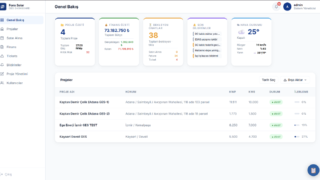Click the cloud weather icon
The width and height of the screenshot is (320, 180).
[x=241, y=32]
